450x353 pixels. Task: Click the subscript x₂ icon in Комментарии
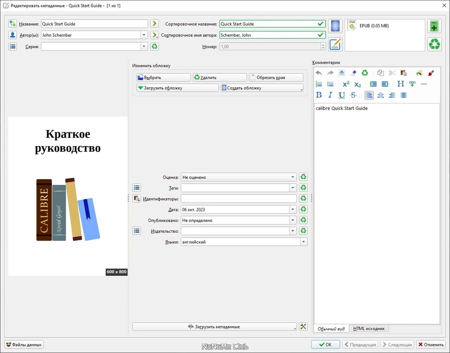click(x=357, y=84)
